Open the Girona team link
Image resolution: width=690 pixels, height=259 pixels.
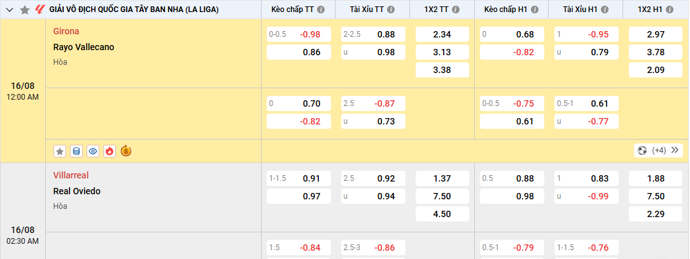(x=66, y=31)
